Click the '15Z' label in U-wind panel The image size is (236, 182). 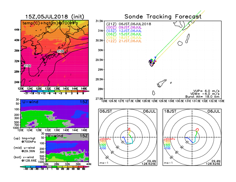84,102
